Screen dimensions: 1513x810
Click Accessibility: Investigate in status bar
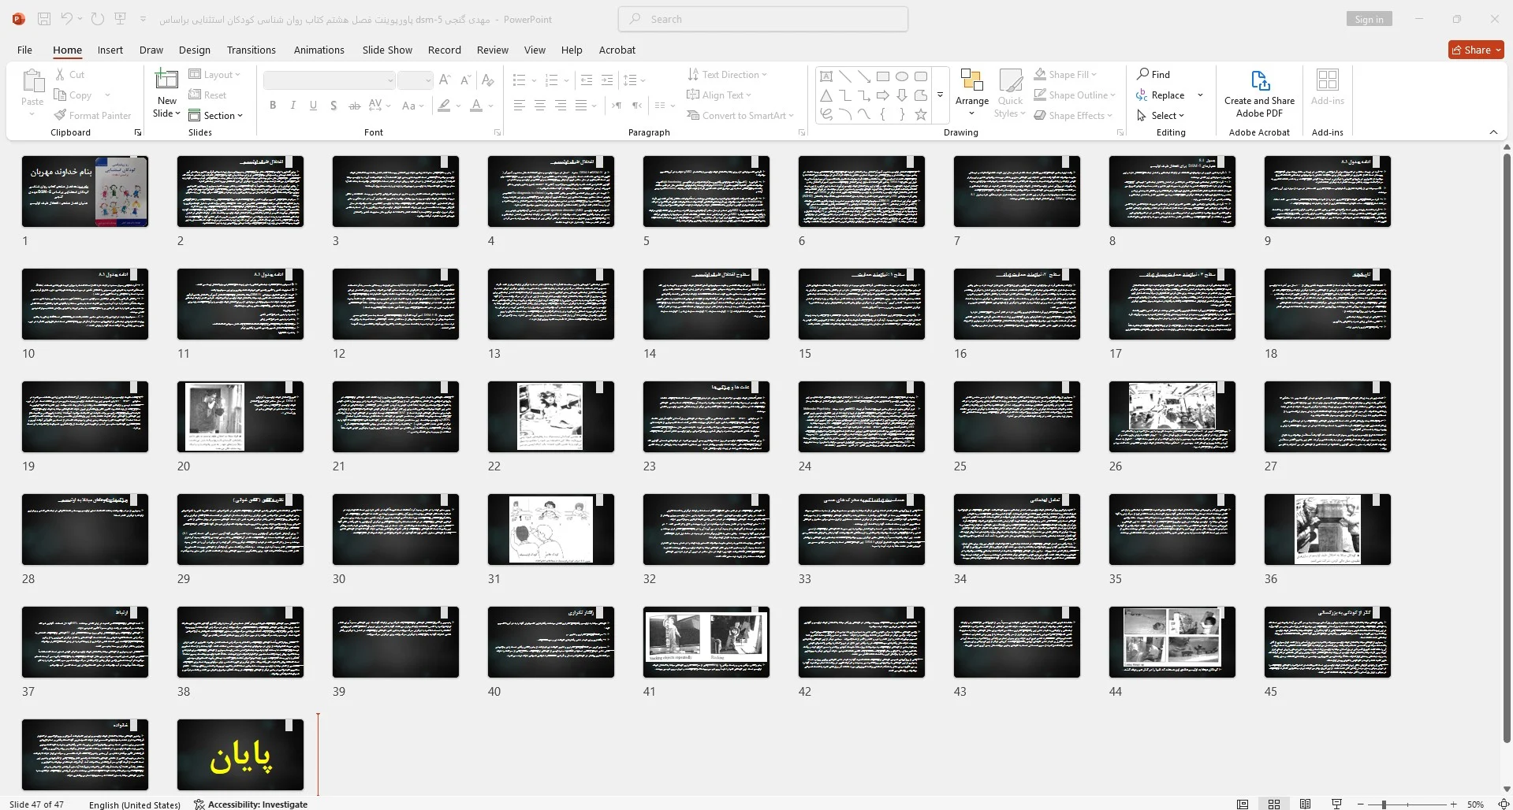click(251, 804)
